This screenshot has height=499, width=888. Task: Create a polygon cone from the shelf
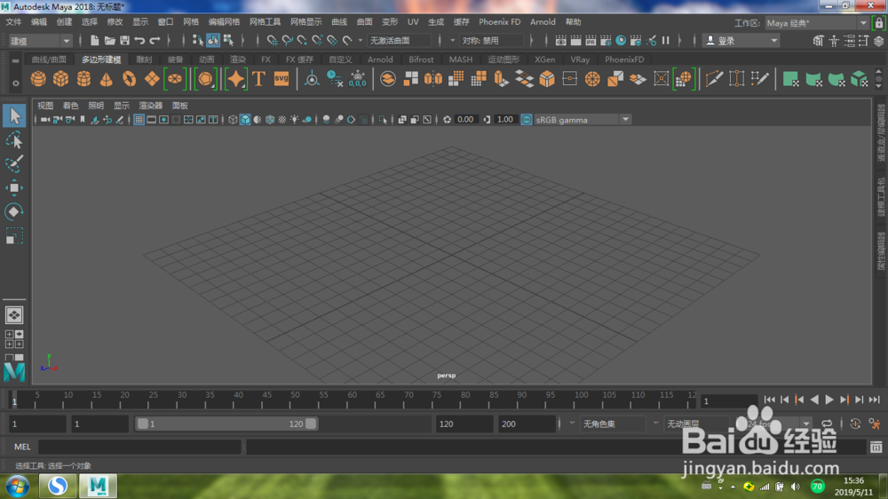click(107, 79)
